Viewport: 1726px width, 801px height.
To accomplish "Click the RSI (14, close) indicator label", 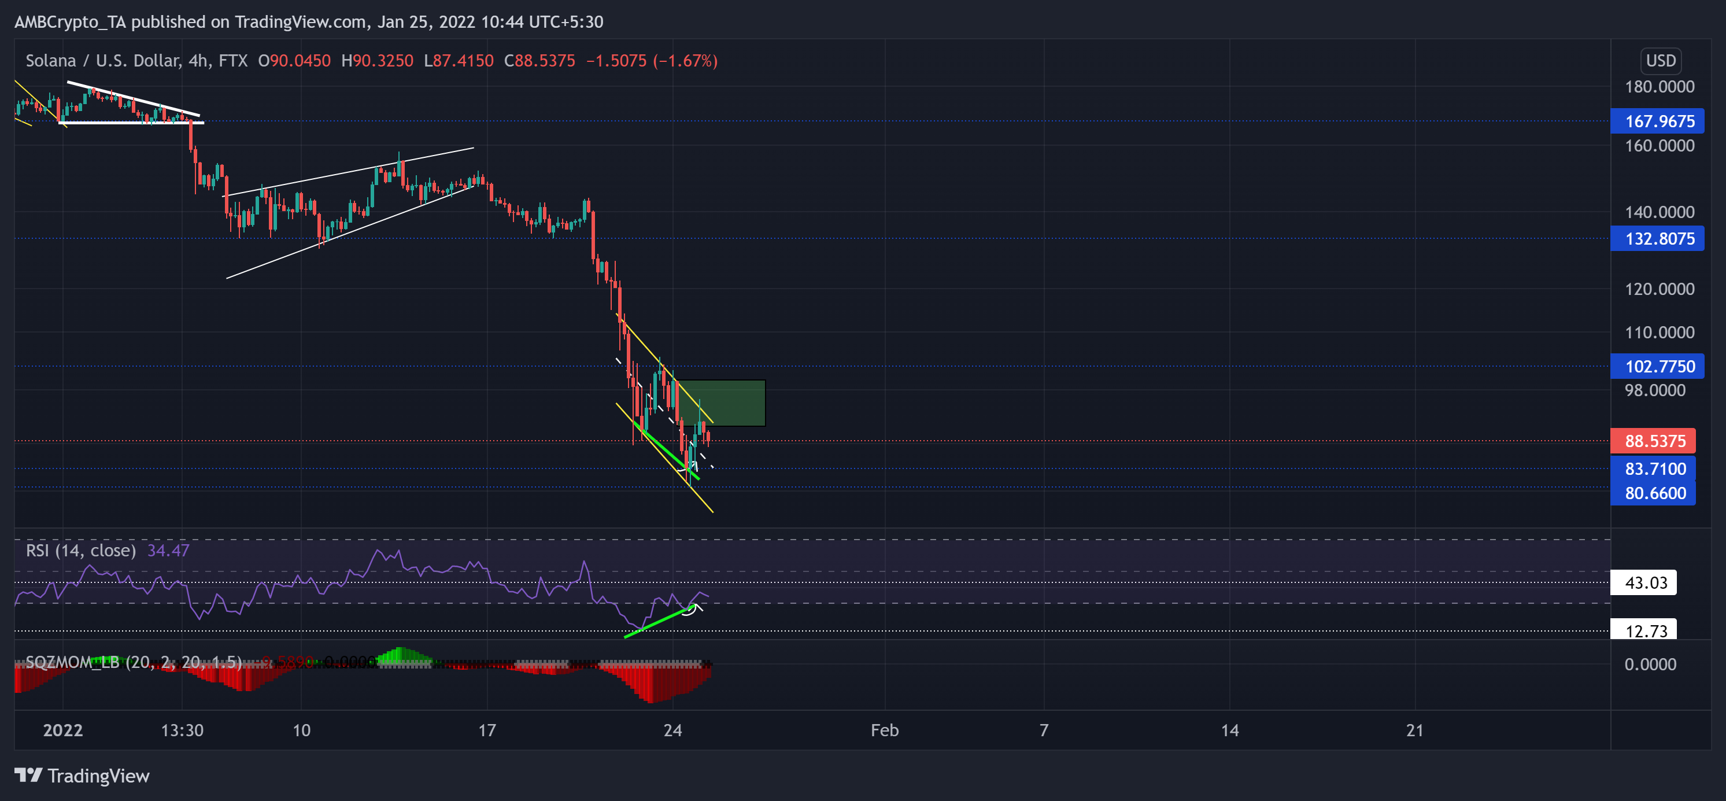I will tap(80, 551).
